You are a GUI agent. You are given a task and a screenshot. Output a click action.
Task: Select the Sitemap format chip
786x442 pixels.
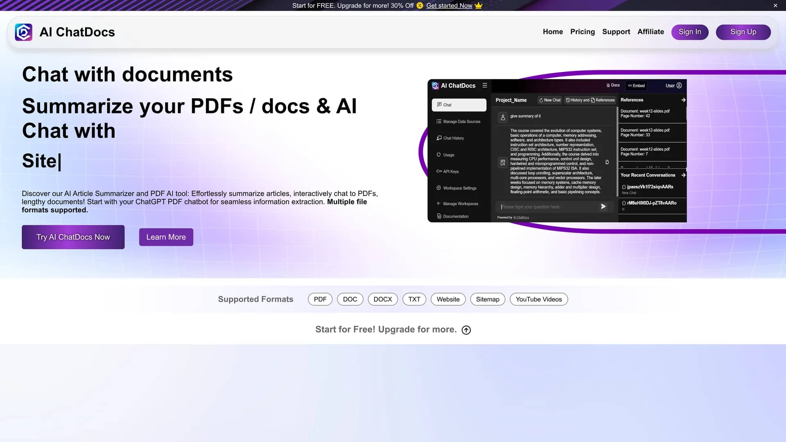pyautogui.click(x=488, y=299)
